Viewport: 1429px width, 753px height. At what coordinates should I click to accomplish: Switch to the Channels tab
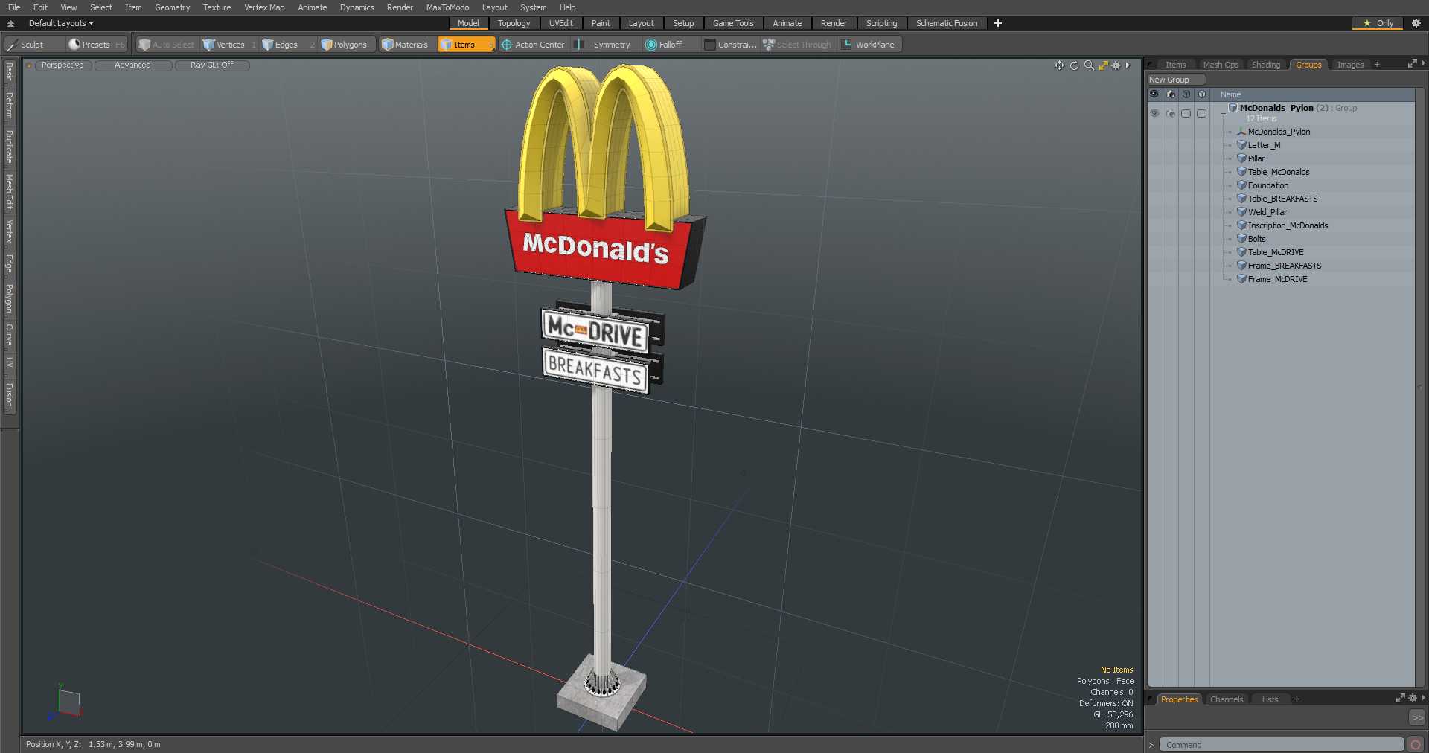pyautogui.click(x=1226, y=699)
